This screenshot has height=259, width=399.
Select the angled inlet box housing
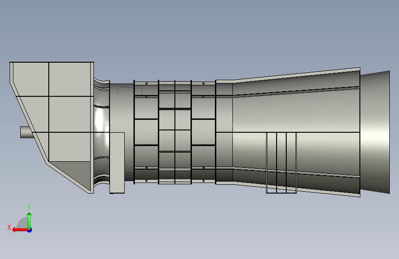(x=52, y=127)
